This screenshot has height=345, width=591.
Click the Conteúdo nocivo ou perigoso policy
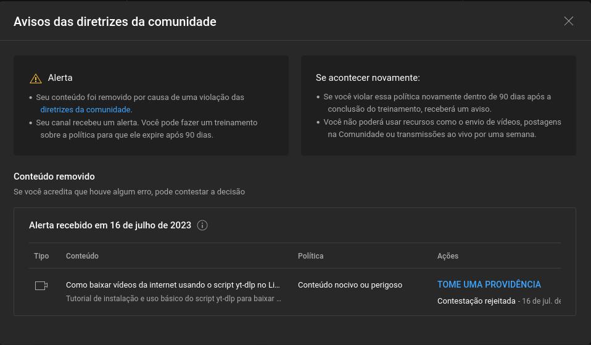(x=350, y=285)
